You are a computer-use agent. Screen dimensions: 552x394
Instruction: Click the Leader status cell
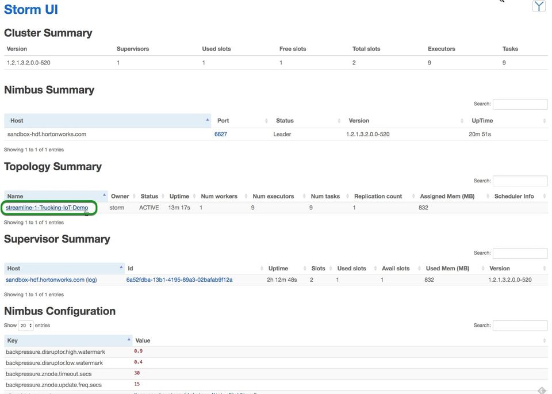pos(282,134)
